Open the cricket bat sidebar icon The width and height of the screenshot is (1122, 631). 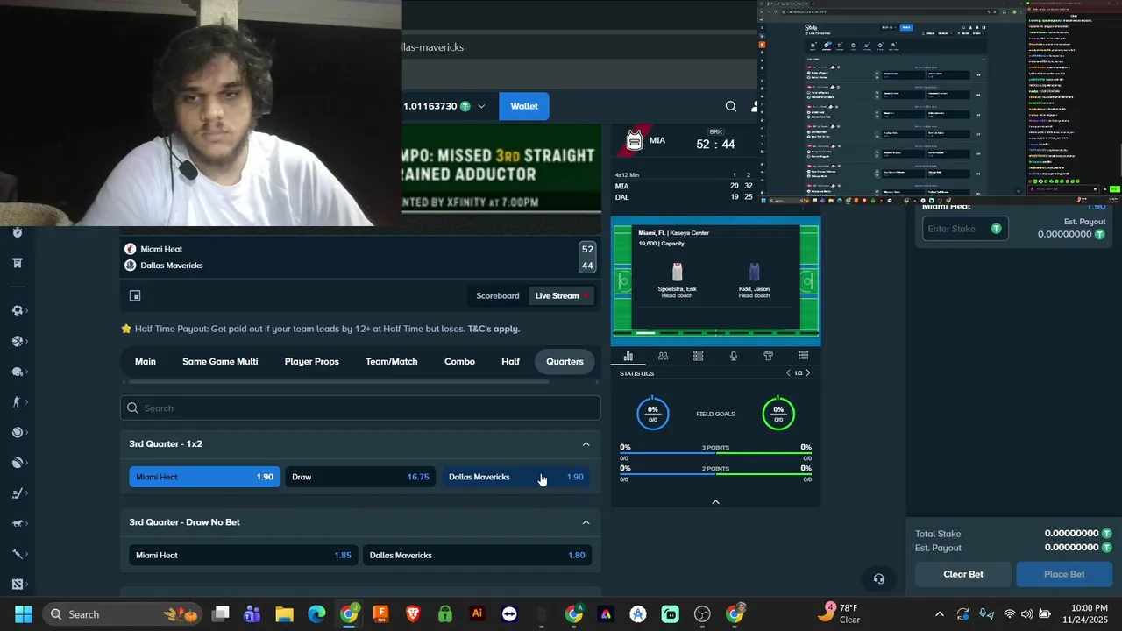click(18, 554)
